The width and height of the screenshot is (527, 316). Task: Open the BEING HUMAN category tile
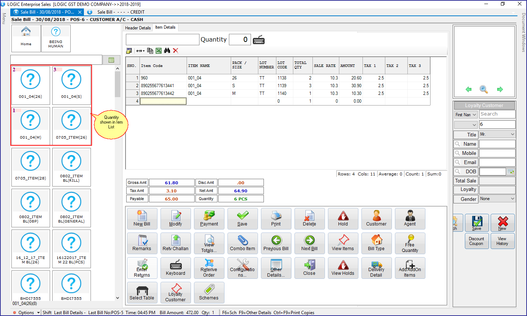[x=56, y=38]
